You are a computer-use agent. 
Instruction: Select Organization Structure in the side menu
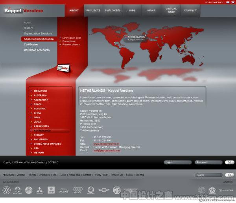(38, 33)
